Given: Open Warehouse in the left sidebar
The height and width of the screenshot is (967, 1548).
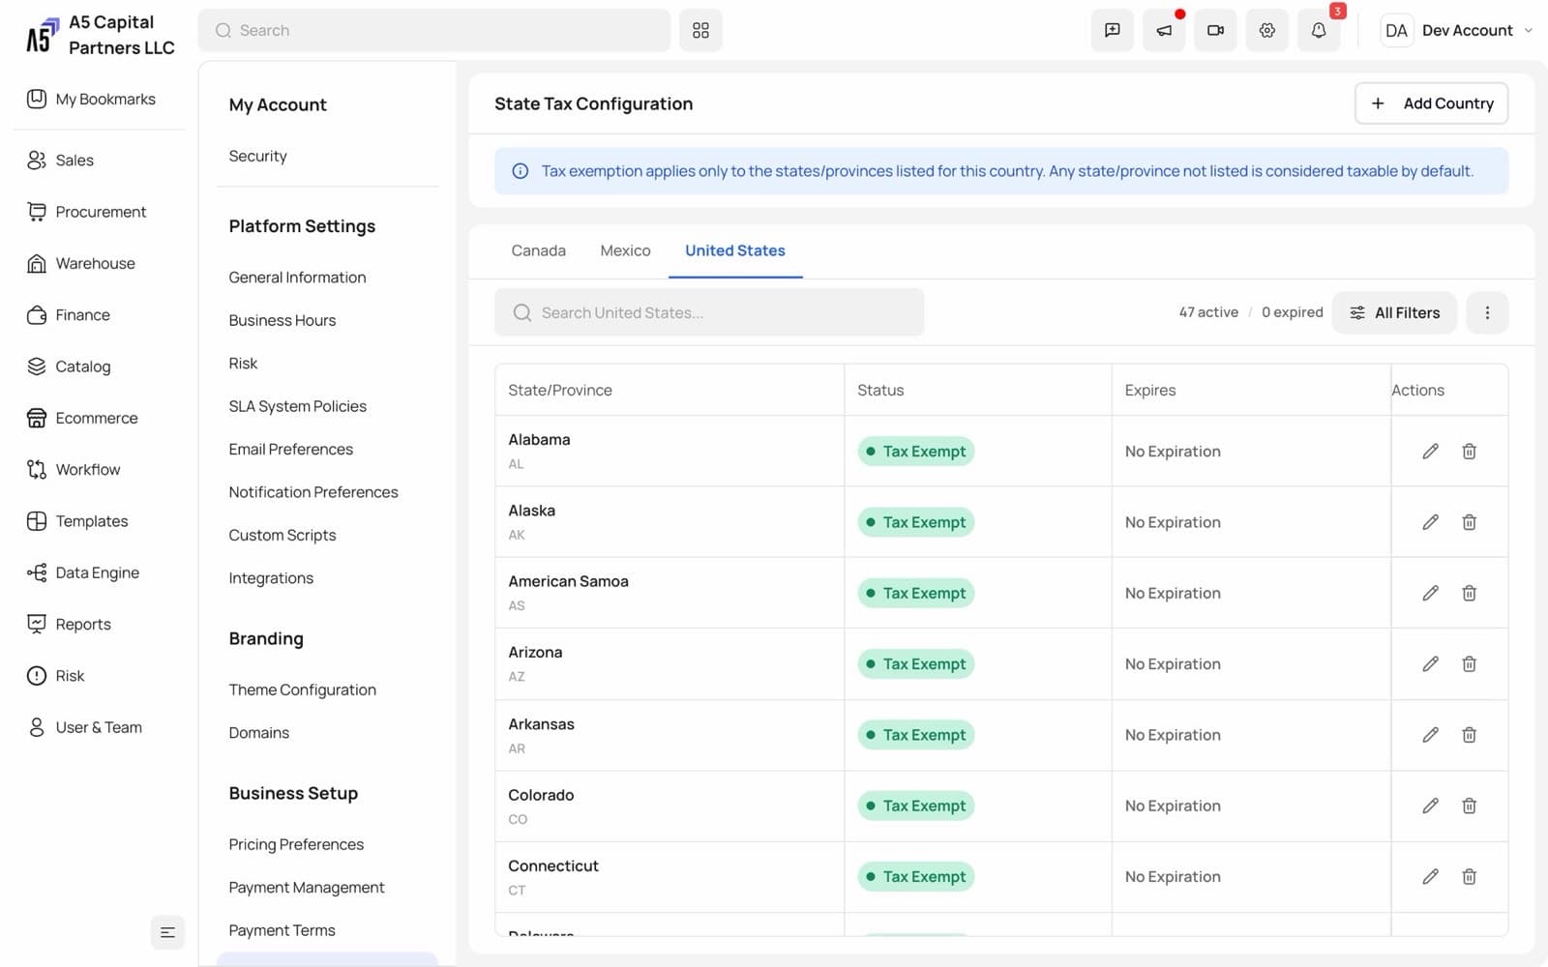Looking at the screenshot, I should (x=80, y=263).
